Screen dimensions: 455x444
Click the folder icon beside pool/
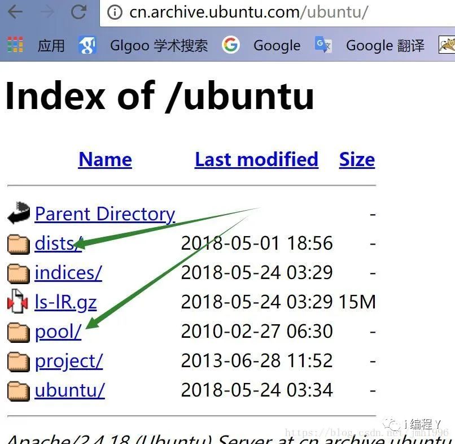click(x=18, y=333)
